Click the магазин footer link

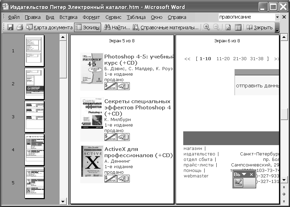click(193, 149)
